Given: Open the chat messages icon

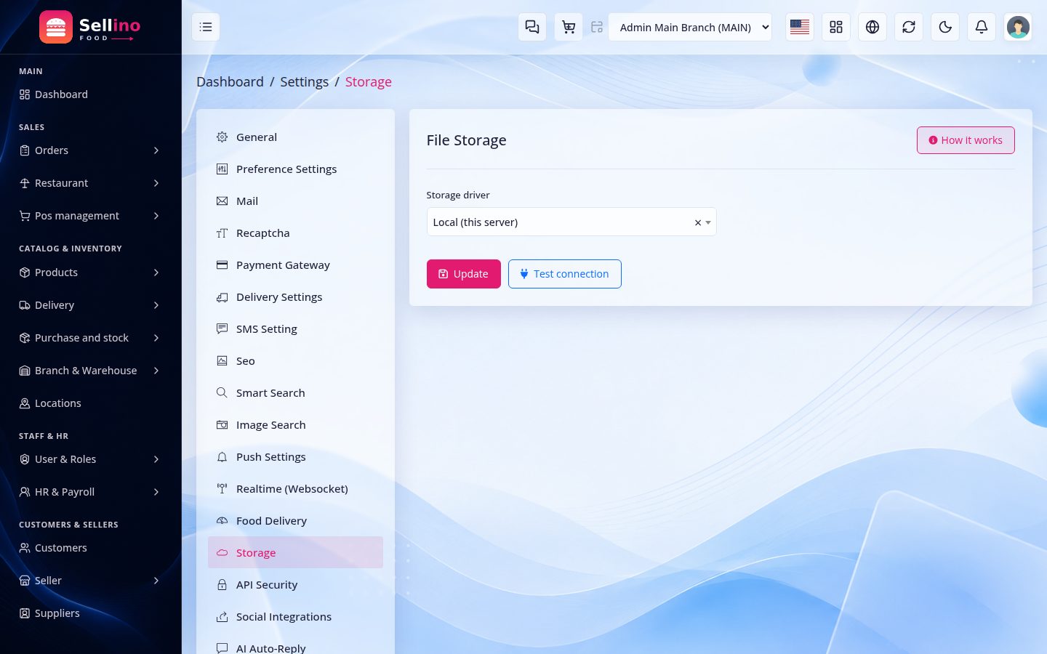Looking at the screenshot, I should point(532,27).
